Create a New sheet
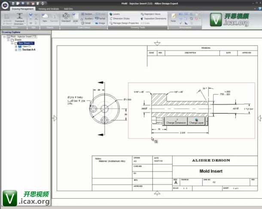This screenshot has width=262, height=209. [45, 18]
